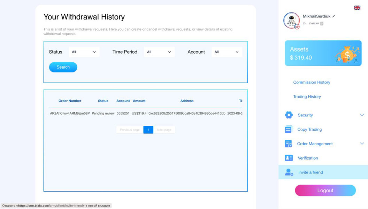This screenshot has width=368, height=209.
Task: Click the MikhailSerdiuk username
Action: click(316, 16)
